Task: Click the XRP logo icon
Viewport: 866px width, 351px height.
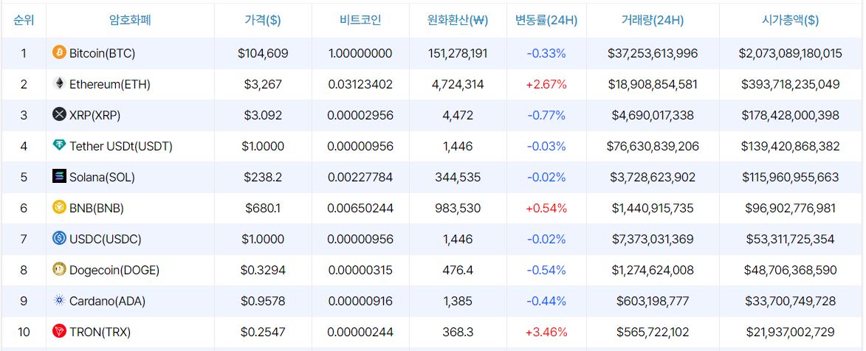Action: tap(59, 115)
